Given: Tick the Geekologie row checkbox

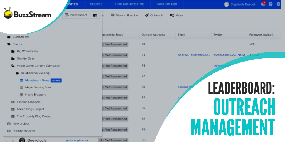Looking at the screenshot, I should tap(7, 140).
